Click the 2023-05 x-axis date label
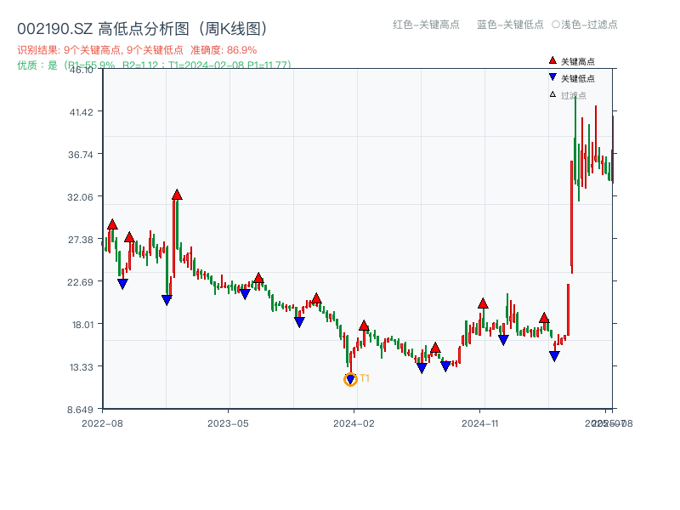680x510 pixels. [x=228, y=423]
